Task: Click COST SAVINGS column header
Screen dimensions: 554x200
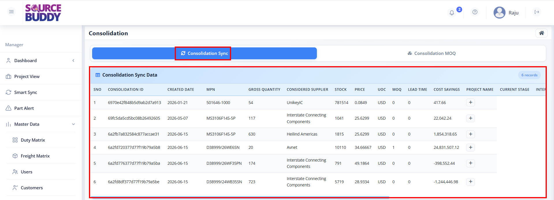Action: [x=447, y=90]
